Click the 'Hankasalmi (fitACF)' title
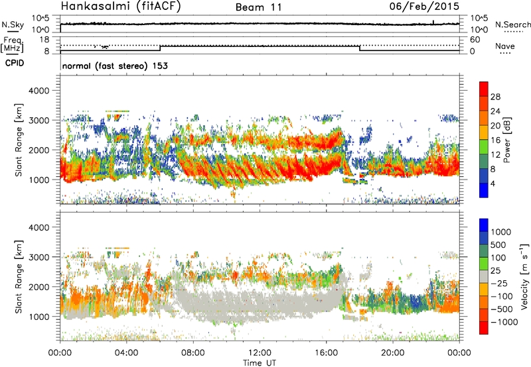The image size is (531, 367). point(121,7)
